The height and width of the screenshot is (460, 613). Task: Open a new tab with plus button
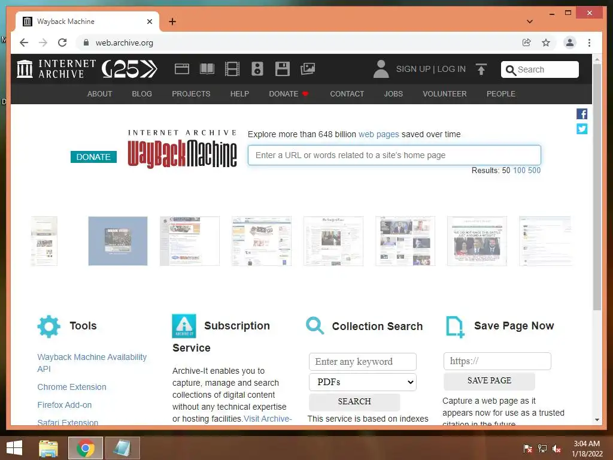point(172,22)
